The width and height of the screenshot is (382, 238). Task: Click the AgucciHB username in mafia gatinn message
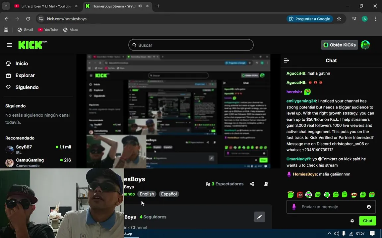pos(296,73)
